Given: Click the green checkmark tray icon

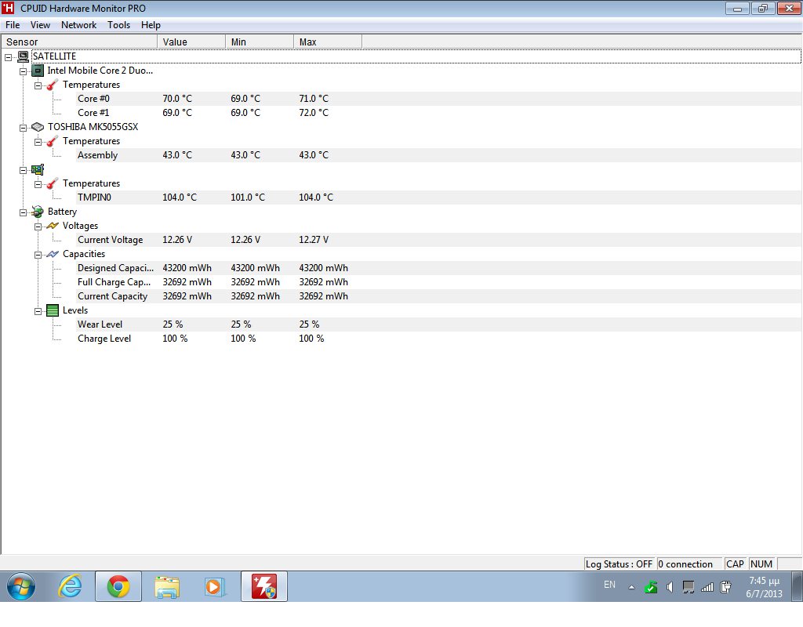Looking at the screenshot, I should (651, 587).
